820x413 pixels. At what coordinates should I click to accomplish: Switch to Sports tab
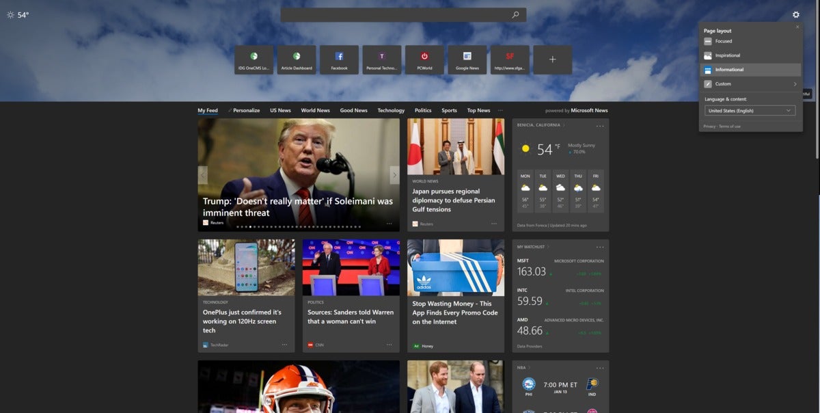point(449,110)
